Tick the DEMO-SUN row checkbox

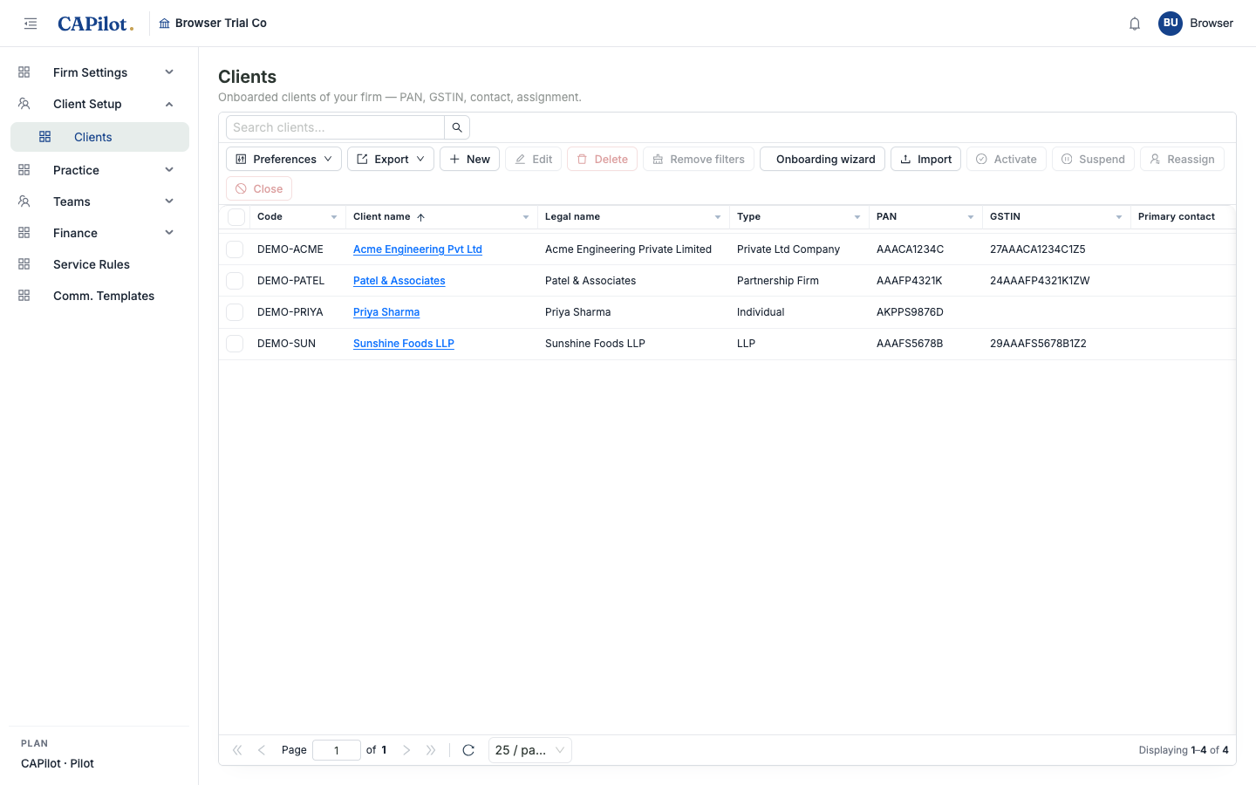point(235,344)
